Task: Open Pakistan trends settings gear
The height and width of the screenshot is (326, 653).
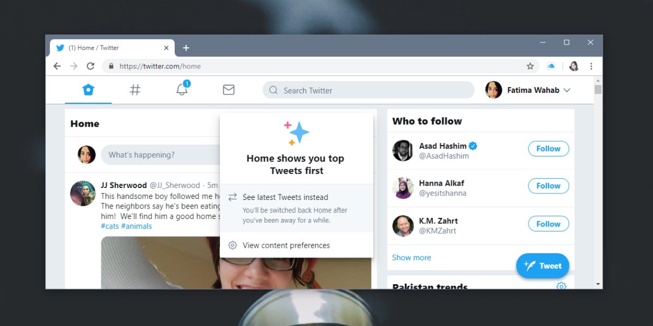Action: coord(561,286)
